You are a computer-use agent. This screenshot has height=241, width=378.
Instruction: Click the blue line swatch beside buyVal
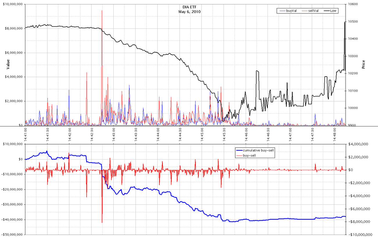(x=282, y=11)
